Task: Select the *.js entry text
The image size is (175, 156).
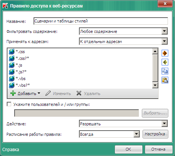Action: (x=19, y=65)
